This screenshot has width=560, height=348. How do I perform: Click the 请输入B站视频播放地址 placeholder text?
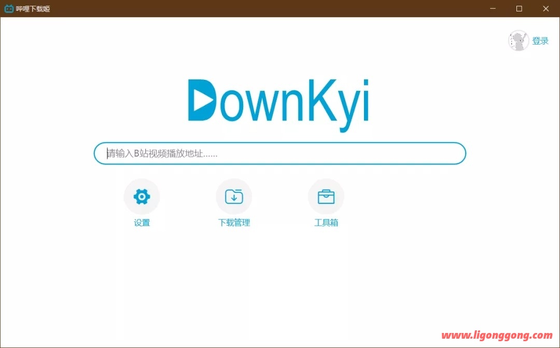click(162, 154)
